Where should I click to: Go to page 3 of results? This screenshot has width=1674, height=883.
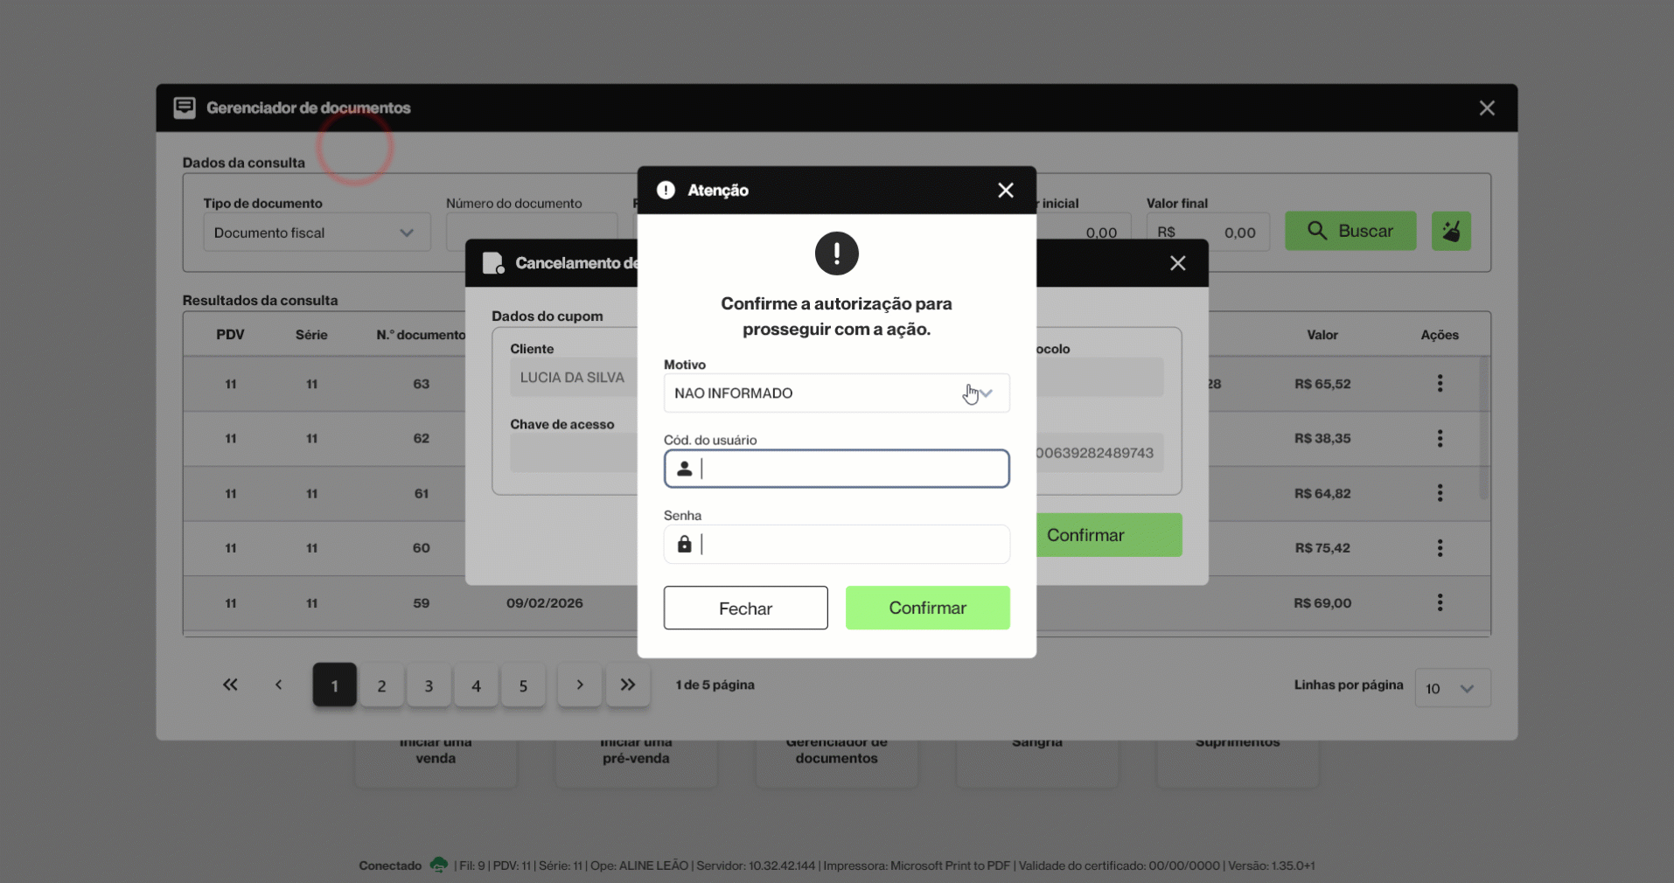(x=429, y=685)
